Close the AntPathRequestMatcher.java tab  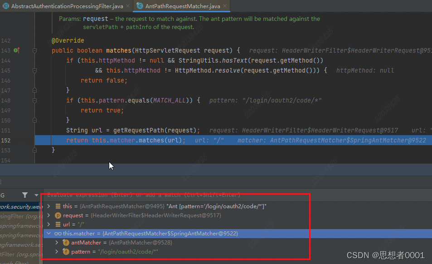coord(225,6)
